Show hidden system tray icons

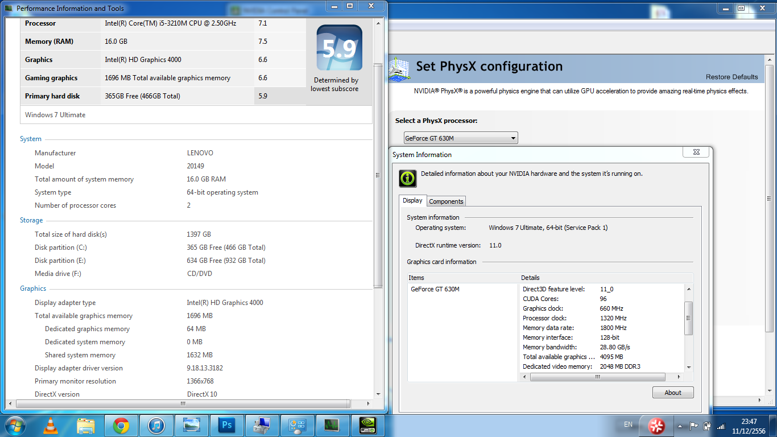[x=680, y=426]
